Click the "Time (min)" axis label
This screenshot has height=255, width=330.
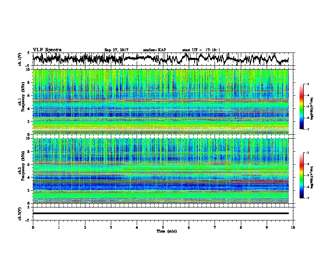coord(167,231)
